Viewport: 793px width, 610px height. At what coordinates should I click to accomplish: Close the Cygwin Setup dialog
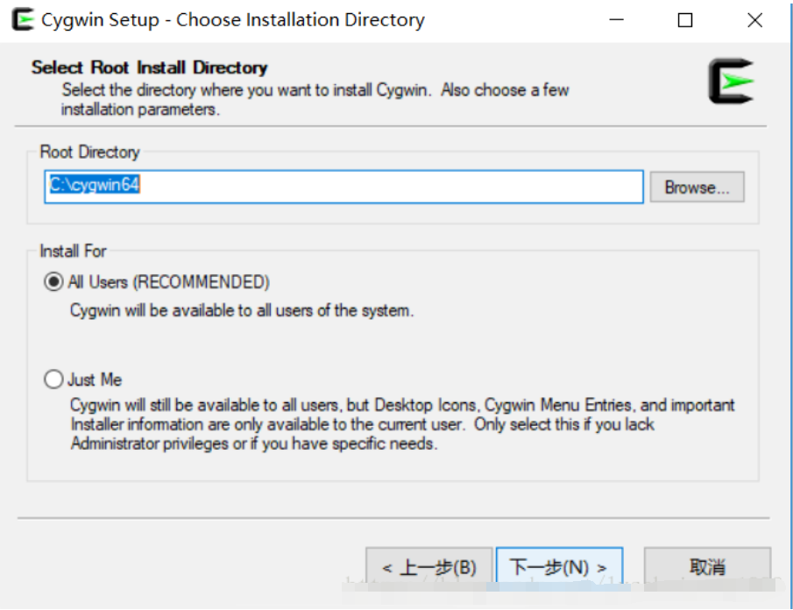(754, 20)
